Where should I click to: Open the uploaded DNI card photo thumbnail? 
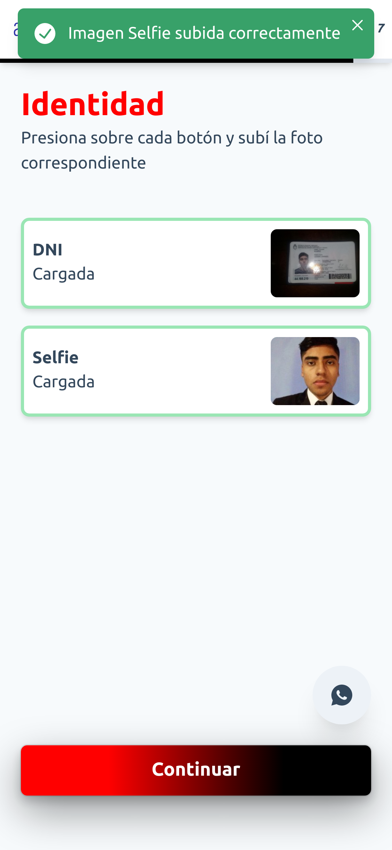click(x=315, y=263)
